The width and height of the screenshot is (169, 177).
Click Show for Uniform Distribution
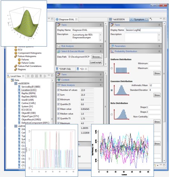point(157,73)
